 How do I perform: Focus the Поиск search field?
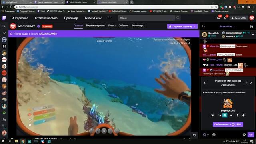(146, 18)
